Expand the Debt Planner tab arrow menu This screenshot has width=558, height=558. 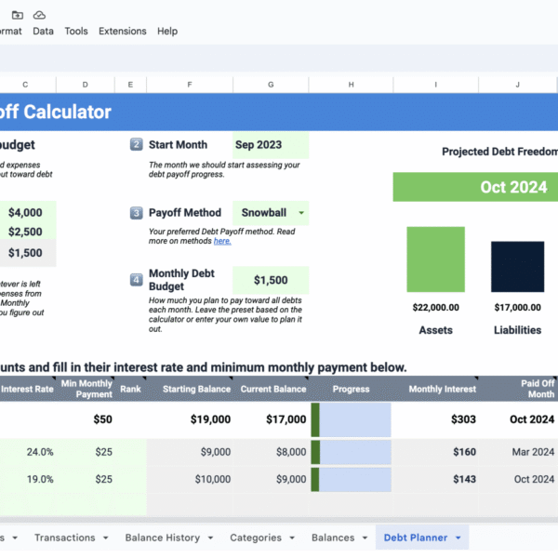pos(458,538)
